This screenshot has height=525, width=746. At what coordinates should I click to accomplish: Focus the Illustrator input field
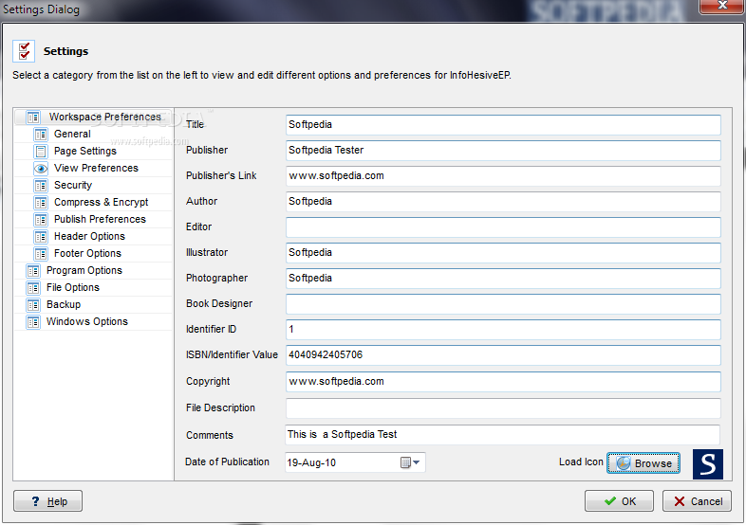503,253
